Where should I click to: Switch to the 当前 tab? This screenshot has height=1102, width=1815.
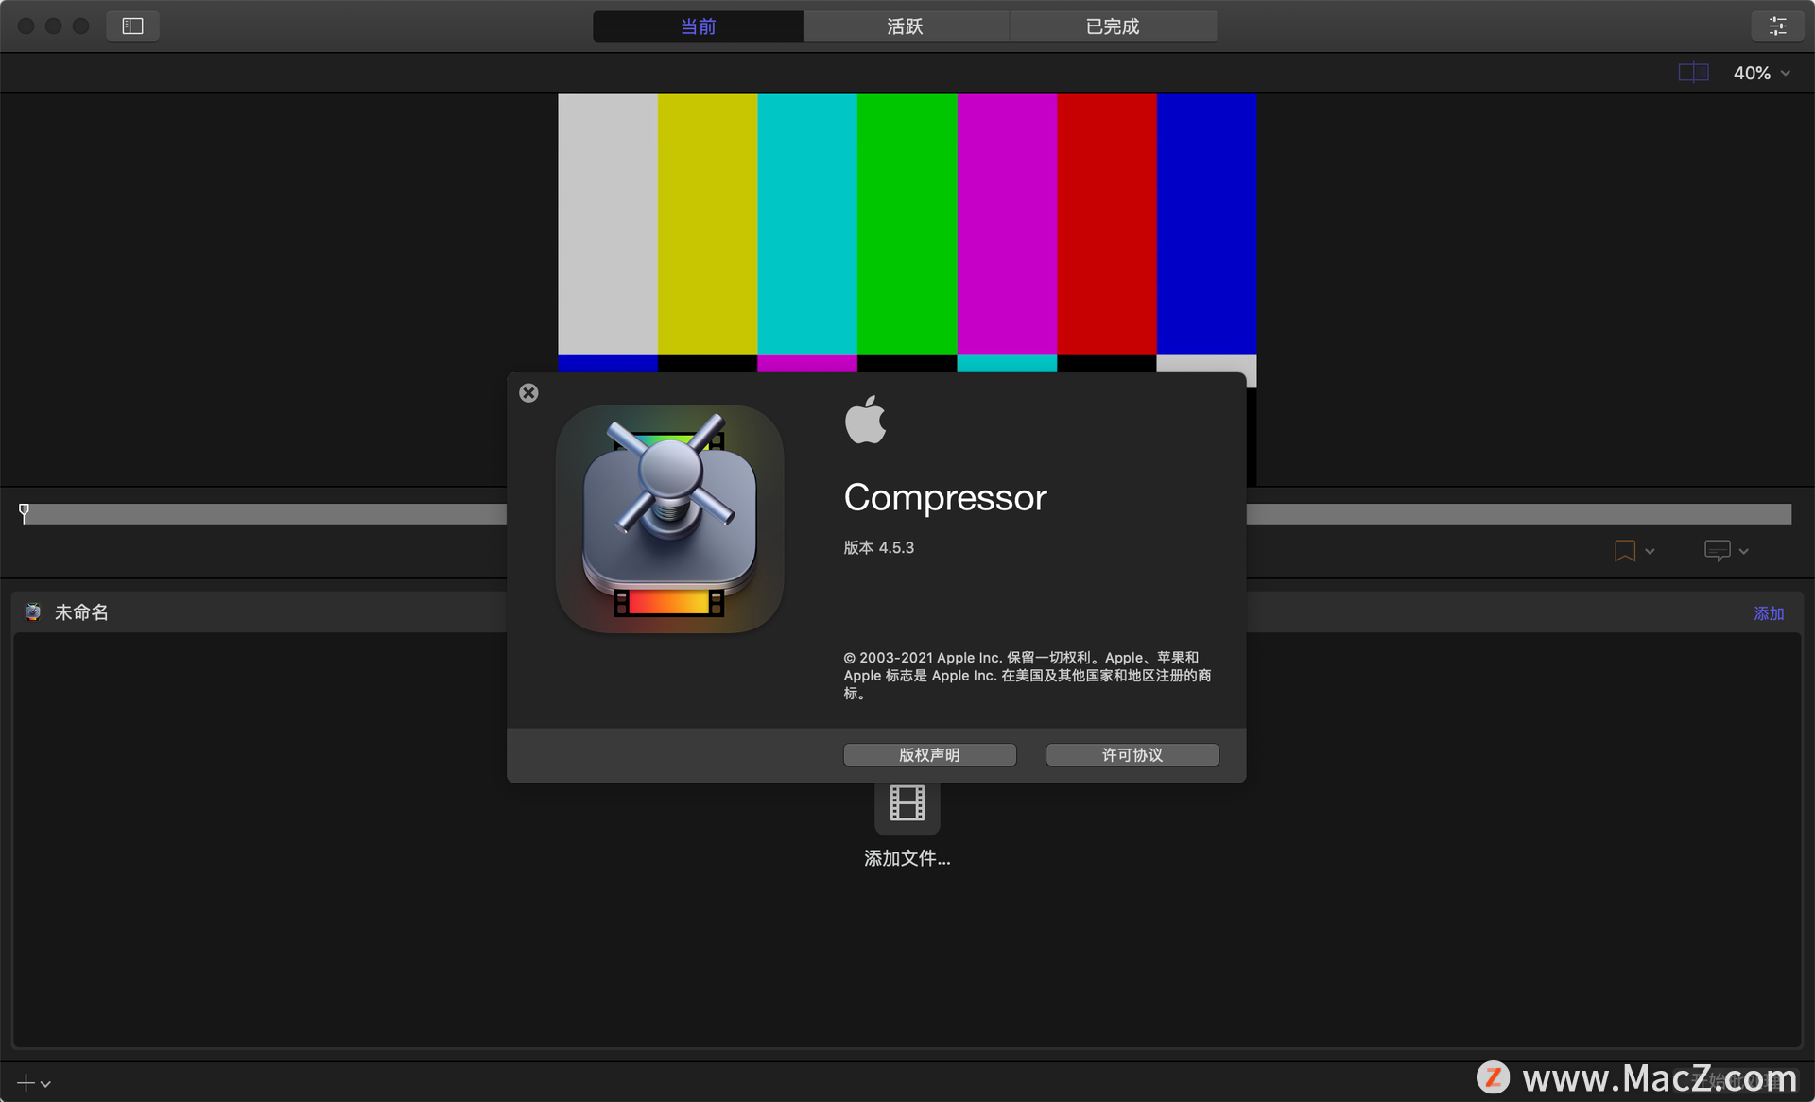pos(698,26)
